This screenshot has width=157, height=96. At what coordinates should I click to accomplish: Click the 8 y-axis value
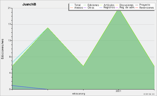[x=10, y=57]
